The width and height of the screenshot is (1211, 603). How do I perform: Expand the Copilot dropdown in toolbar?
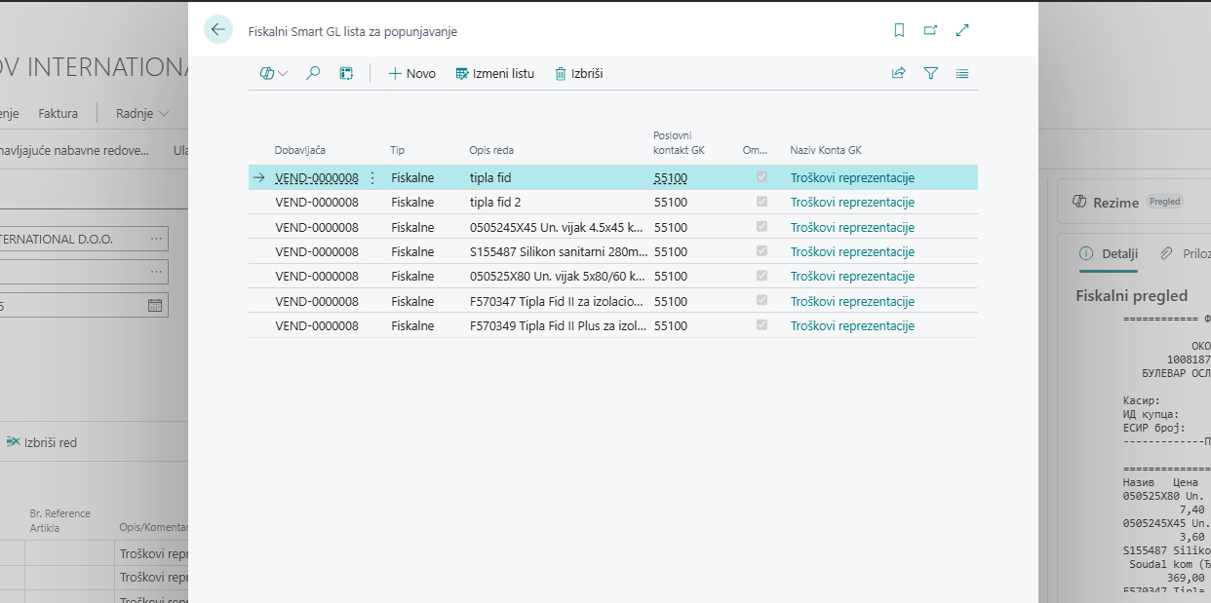coord(274,73)
